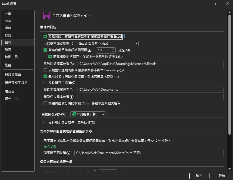This screenshot has height=180, width=233.
Task: Click the 預設本機檔案位置 path field
Action: coord(151,90)
